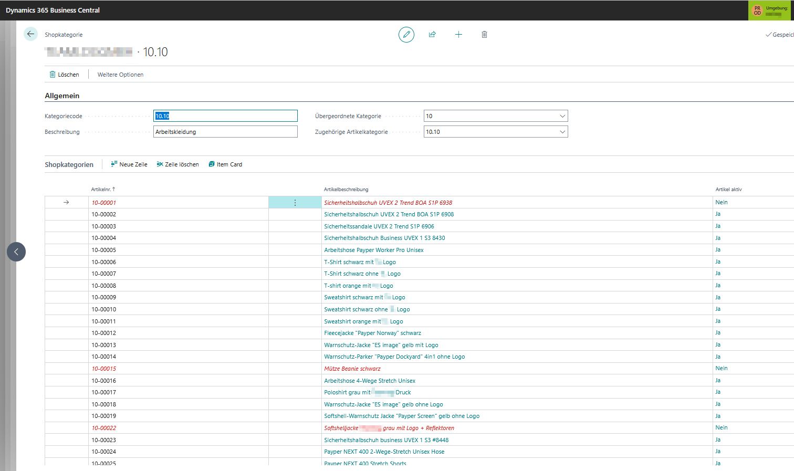Open Warnschutz-Jacke ES image gelb mit Logo

381,345
